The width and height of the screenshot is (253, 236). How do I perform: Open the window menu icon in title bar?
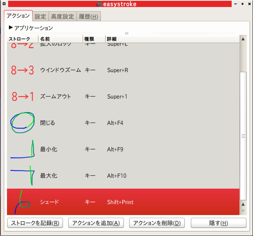(x=4, y=3)
